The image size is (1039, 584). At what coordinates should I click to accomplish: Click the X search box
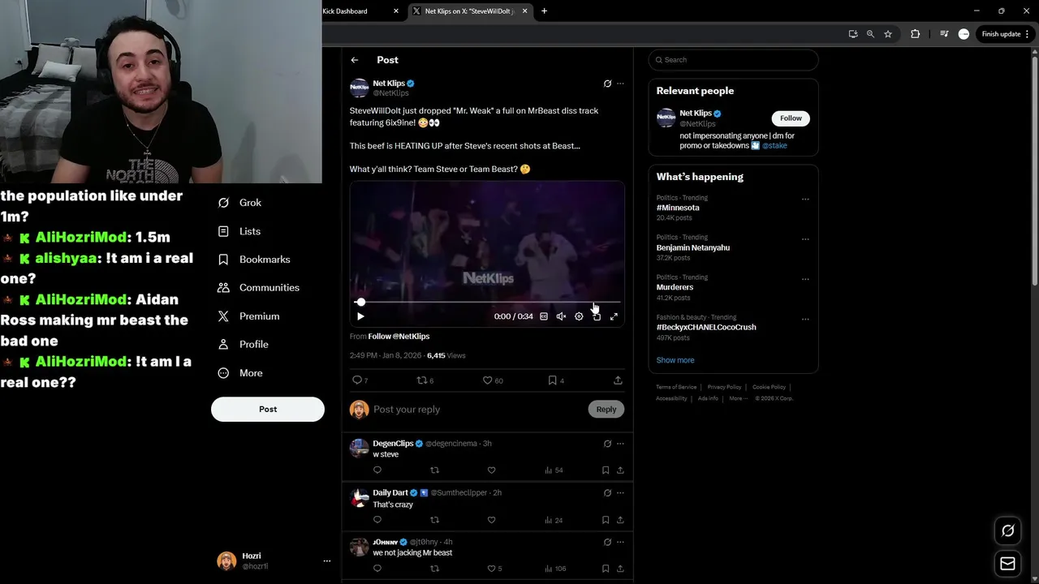734,60
